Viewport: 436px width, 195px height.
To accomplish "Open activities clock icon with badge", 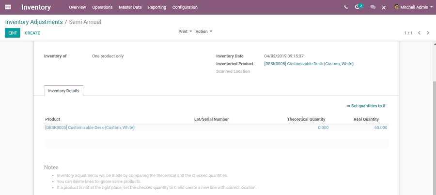I will [358, 7].
